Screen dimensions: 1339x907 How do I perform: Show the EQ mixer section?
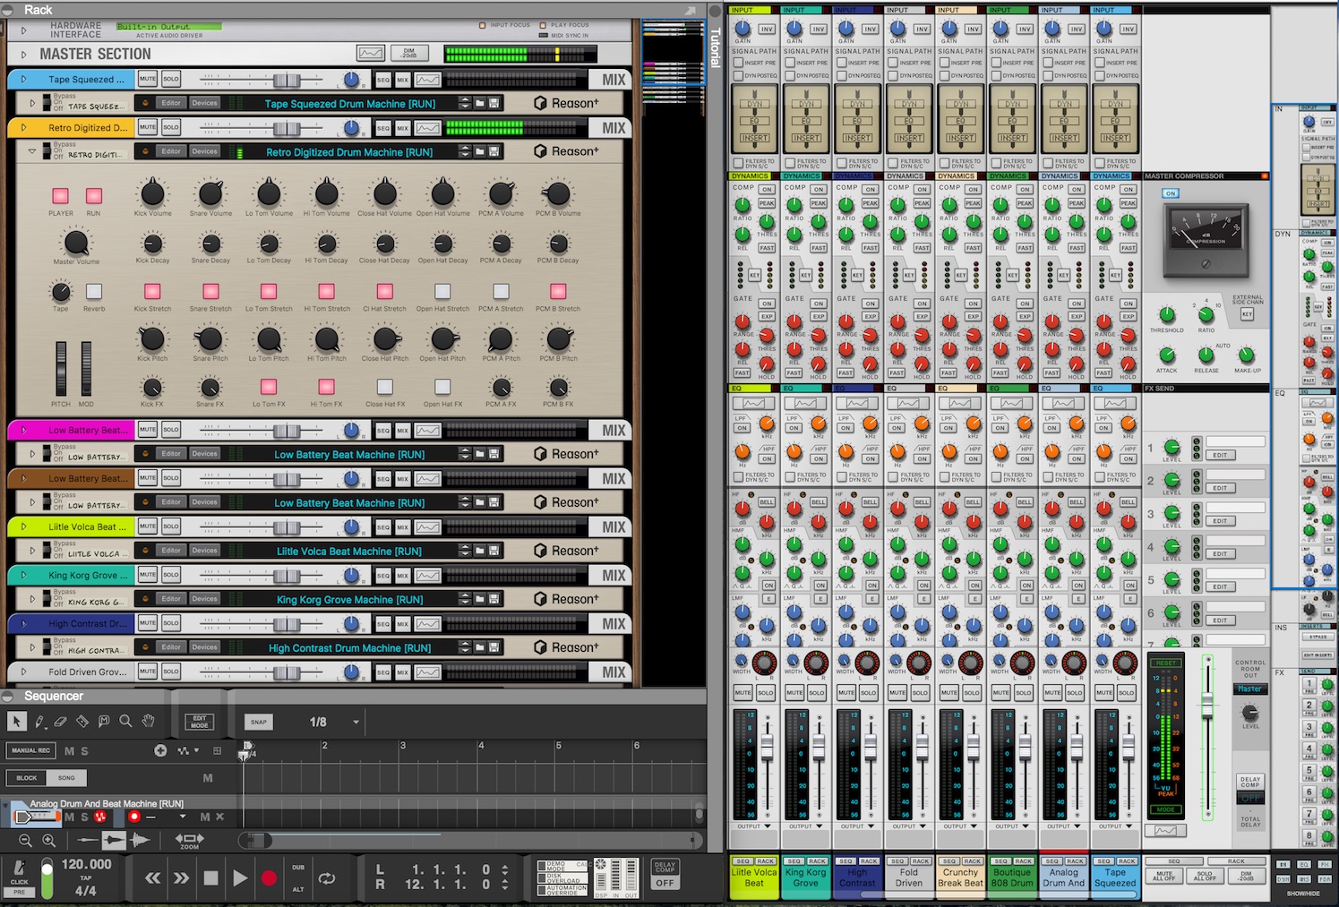(x=1305, y=864)
